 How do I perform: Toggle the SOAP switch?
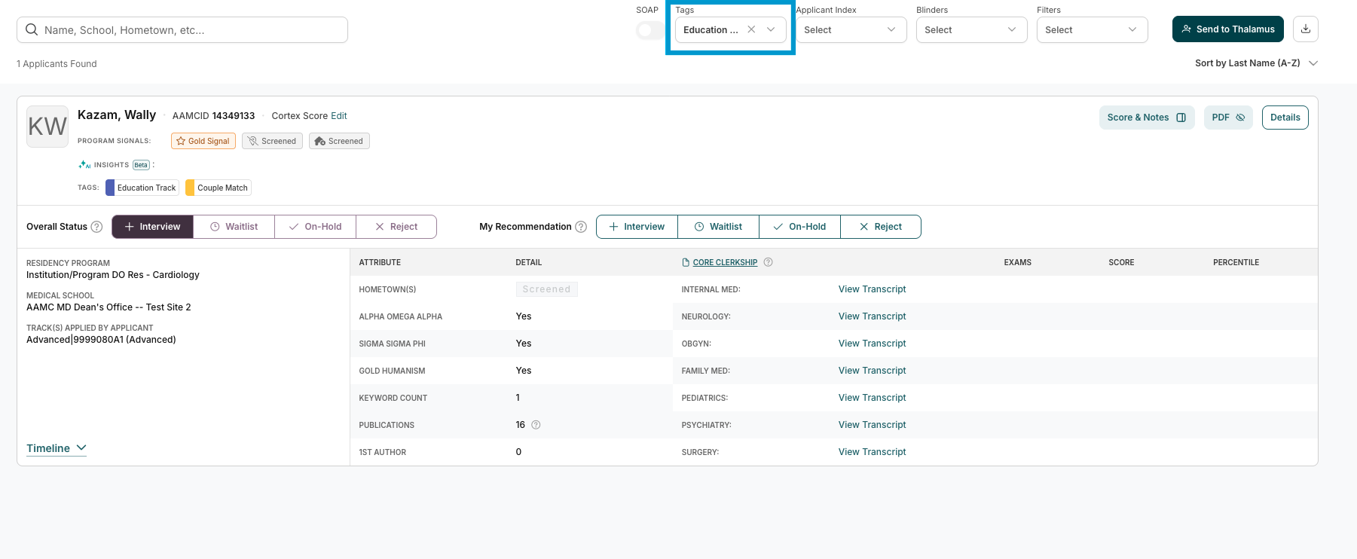pyautogui.click(x=650, y=30)
